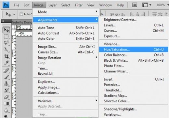The image size is (169, 118).
Task: Click the distribute top edges icon
Action: [154, 14]
